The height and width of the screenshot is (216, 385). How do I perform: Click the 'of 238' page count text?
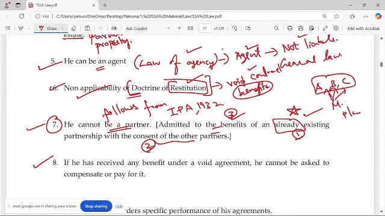(219, 28)
